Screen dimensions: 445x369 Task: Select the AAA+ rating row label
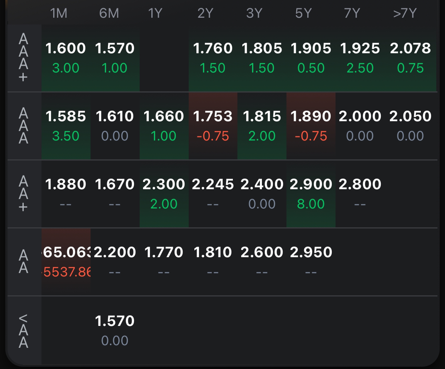23,58
